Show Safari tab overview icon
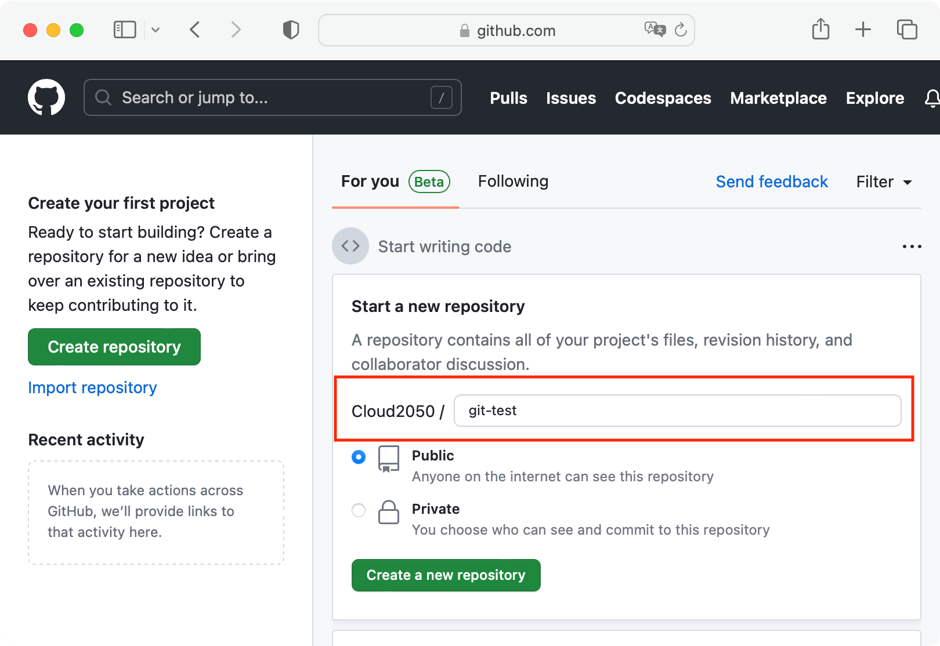 click(906, 30)
